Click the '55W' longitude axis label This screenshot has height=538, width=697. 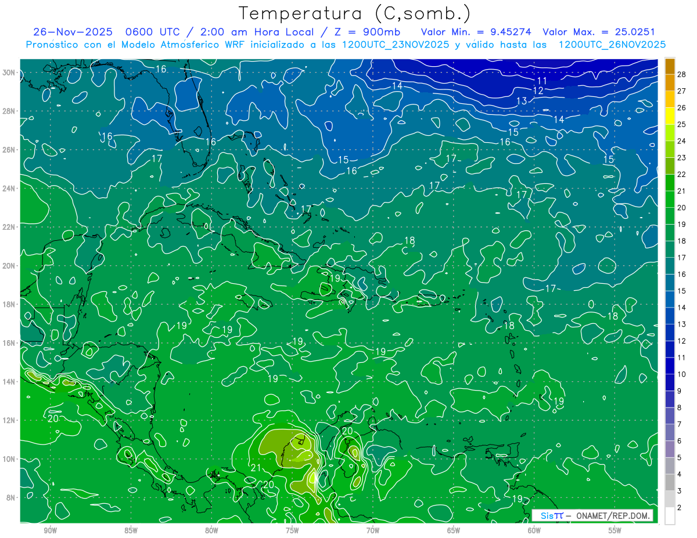pos(615,530)
